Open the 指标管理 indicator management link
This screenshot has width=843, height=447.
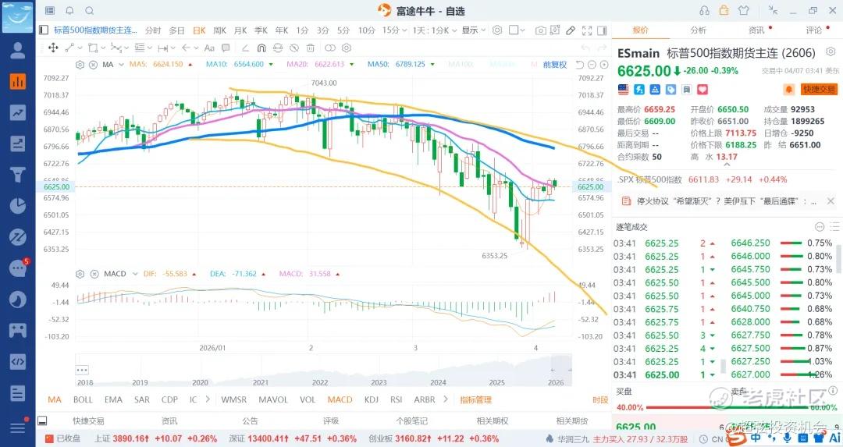tap(476, 399)
